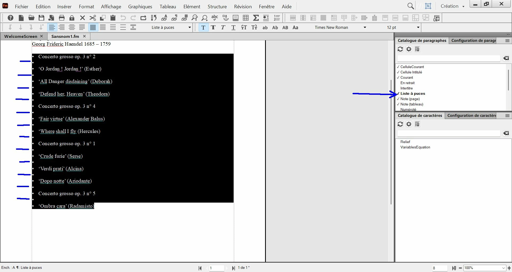Refresh character catalogue list
This screenshot has height=272, width=512.
(400, 124)
